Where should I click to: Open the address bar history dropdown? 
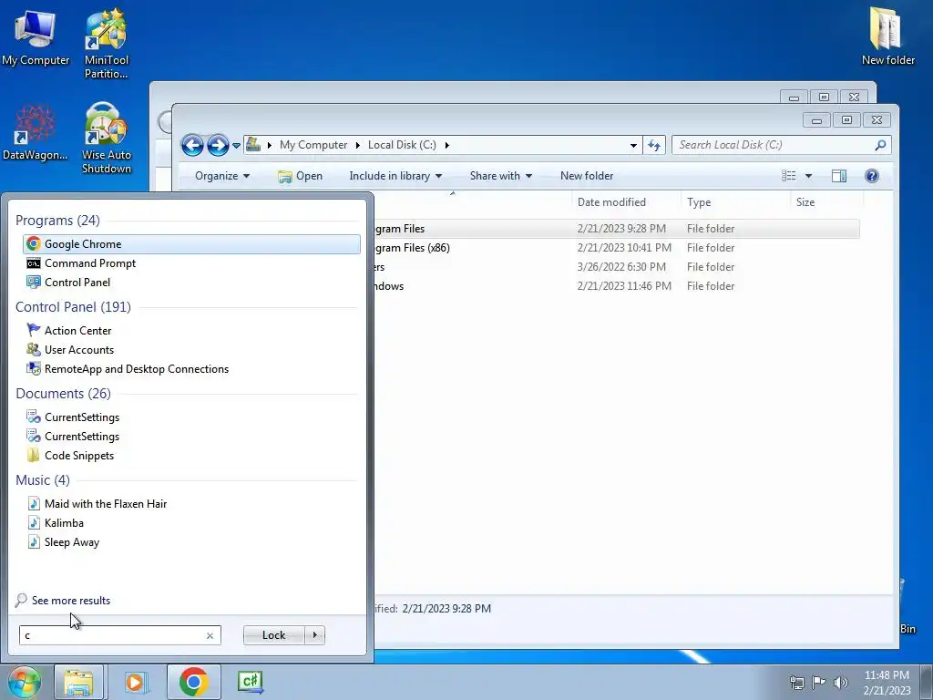coord(634,145)
